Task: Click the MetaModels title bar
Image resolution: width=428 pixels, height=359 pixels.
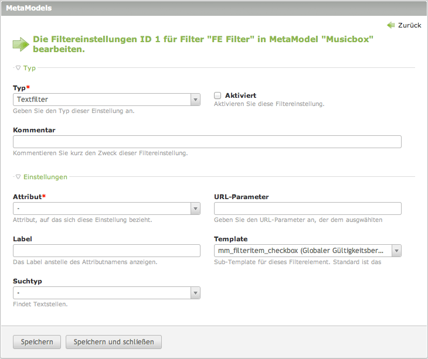Action: [x=214, y=8]
